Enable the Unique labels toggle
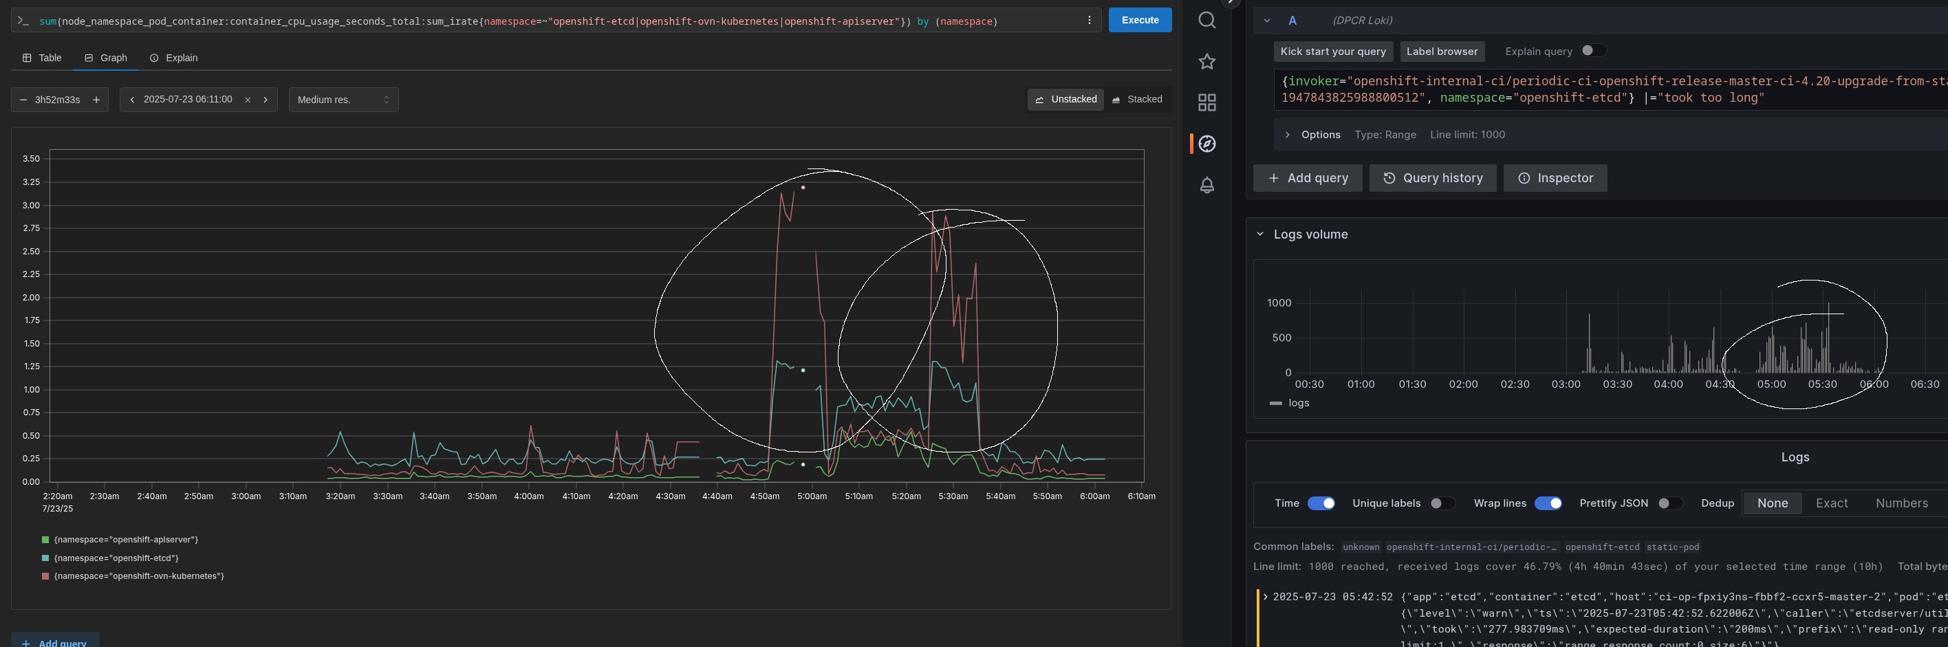 [x=1441, y=503]
